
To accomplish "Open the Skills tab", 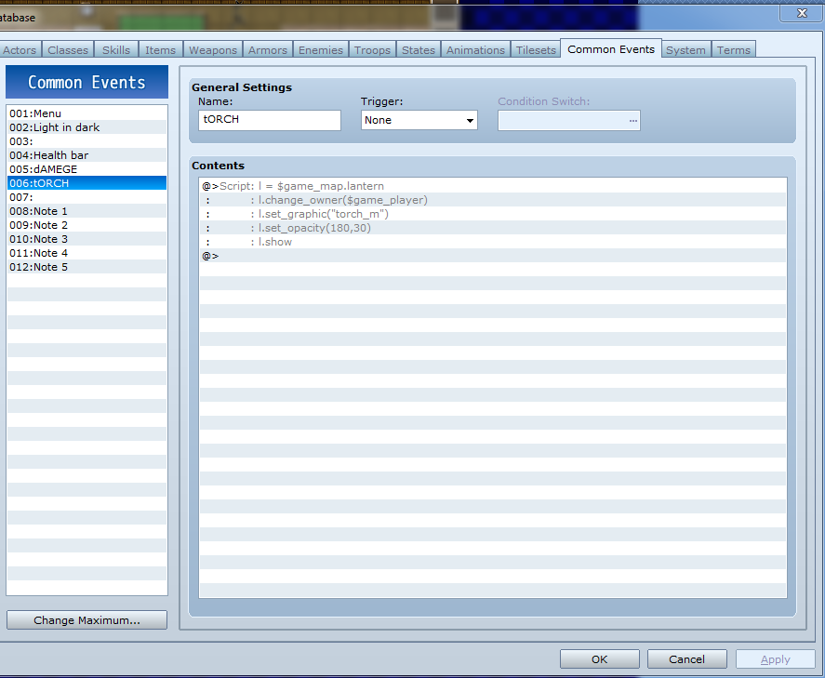I will click(116, 50).
